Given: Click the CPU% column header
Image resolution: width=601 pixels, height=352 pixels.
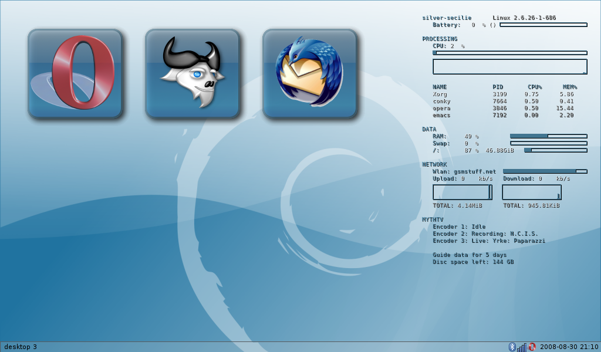Looking at the screenshot, I should tap(535, 87).
